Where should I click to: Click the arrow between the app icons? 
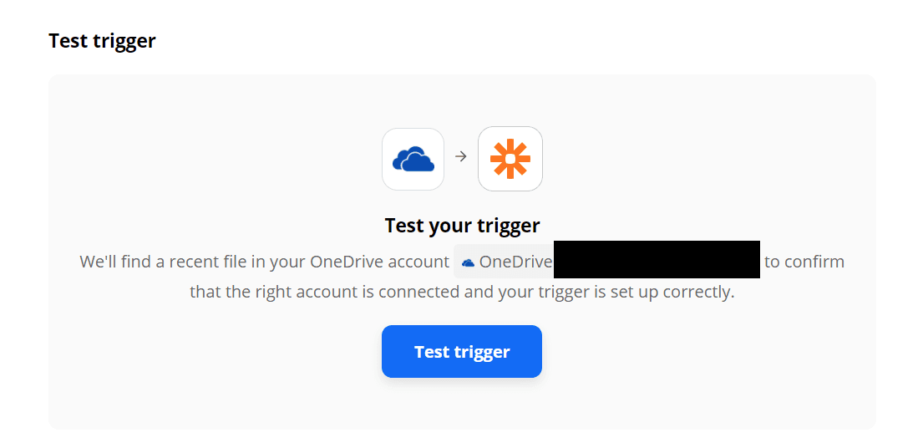click(x=460, y=156)
